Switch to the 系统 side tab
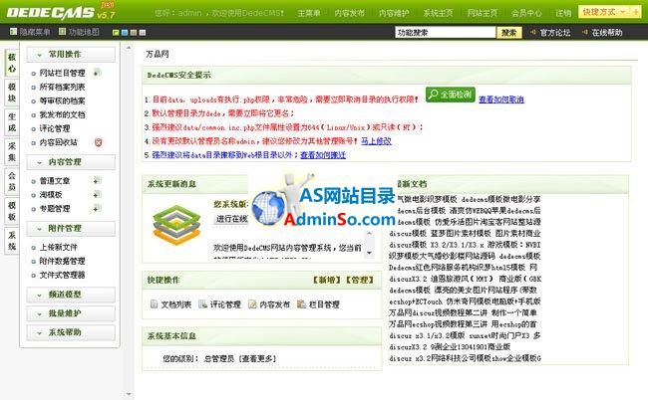Screen dimensions: 648x400 coord(12,241)
